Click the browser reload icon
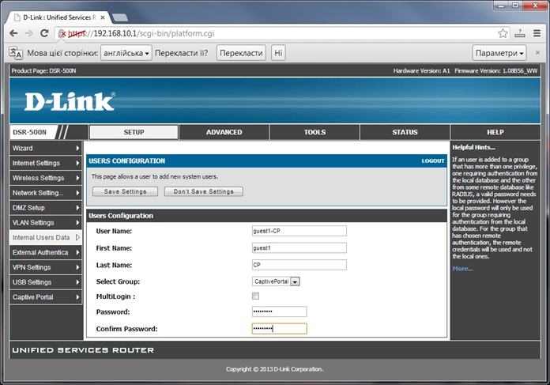 pos(47,33)
